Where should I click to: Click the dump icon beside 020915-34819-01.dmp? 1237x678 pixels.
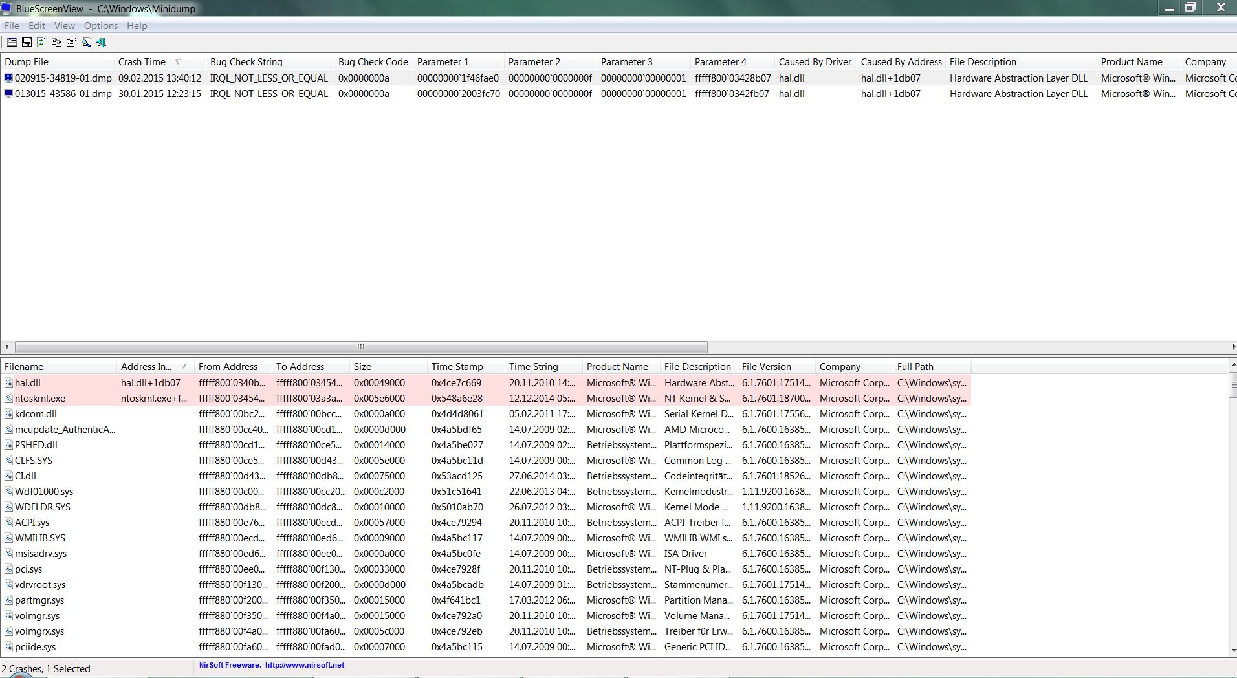pyautogui.click(x=8, y=78)
